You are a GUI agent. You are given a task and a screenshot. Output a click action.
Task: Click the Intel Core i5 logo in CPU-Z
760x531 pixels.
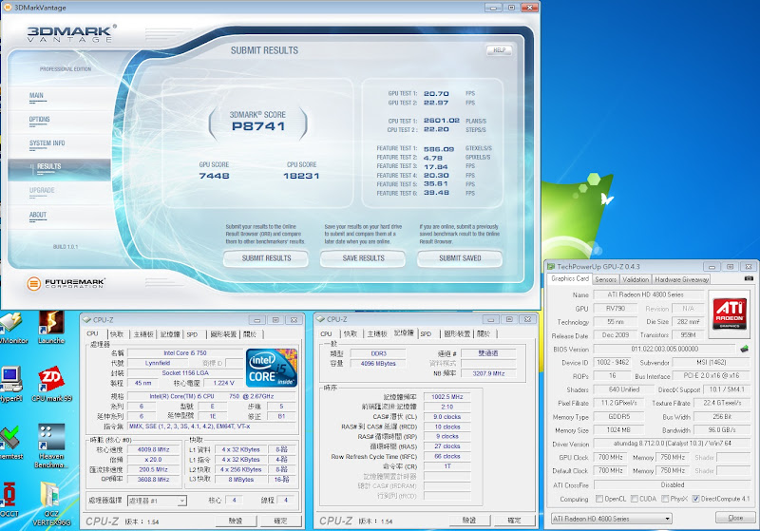pyautogui.click(x=272, y=368)
